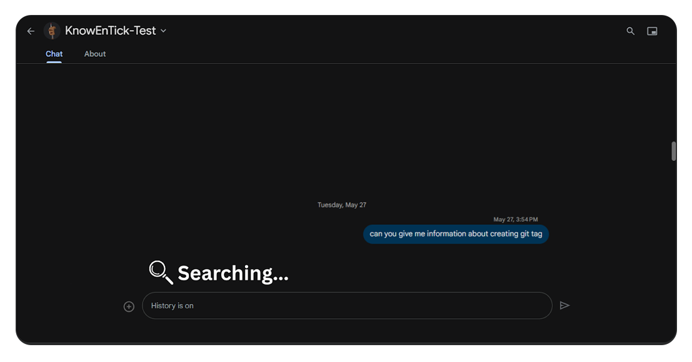692x362 pixels.
Task: Open chat in pop-out window
Action: (652, 31)
